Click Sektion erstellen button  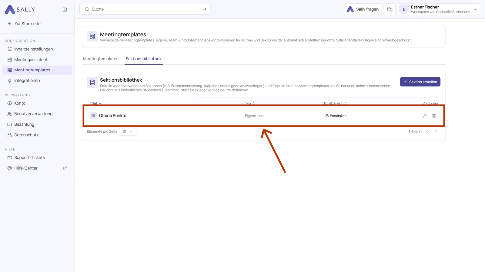(420, 82)
